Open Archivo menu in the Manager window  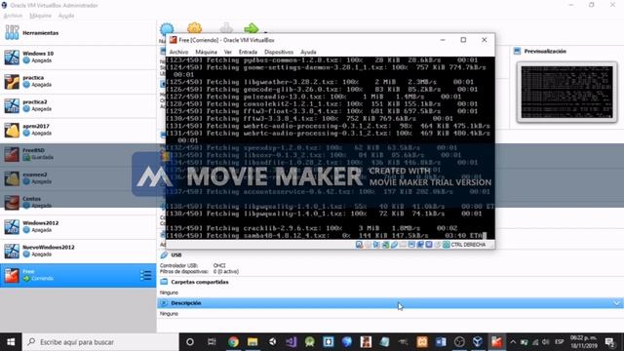pos(13,16)
